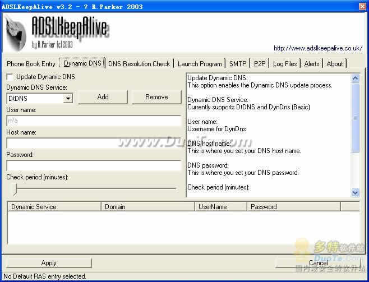This screenshot has width=369, height=282.
Task: Select the Dynamic DNS tab
Action: (82, 63)
